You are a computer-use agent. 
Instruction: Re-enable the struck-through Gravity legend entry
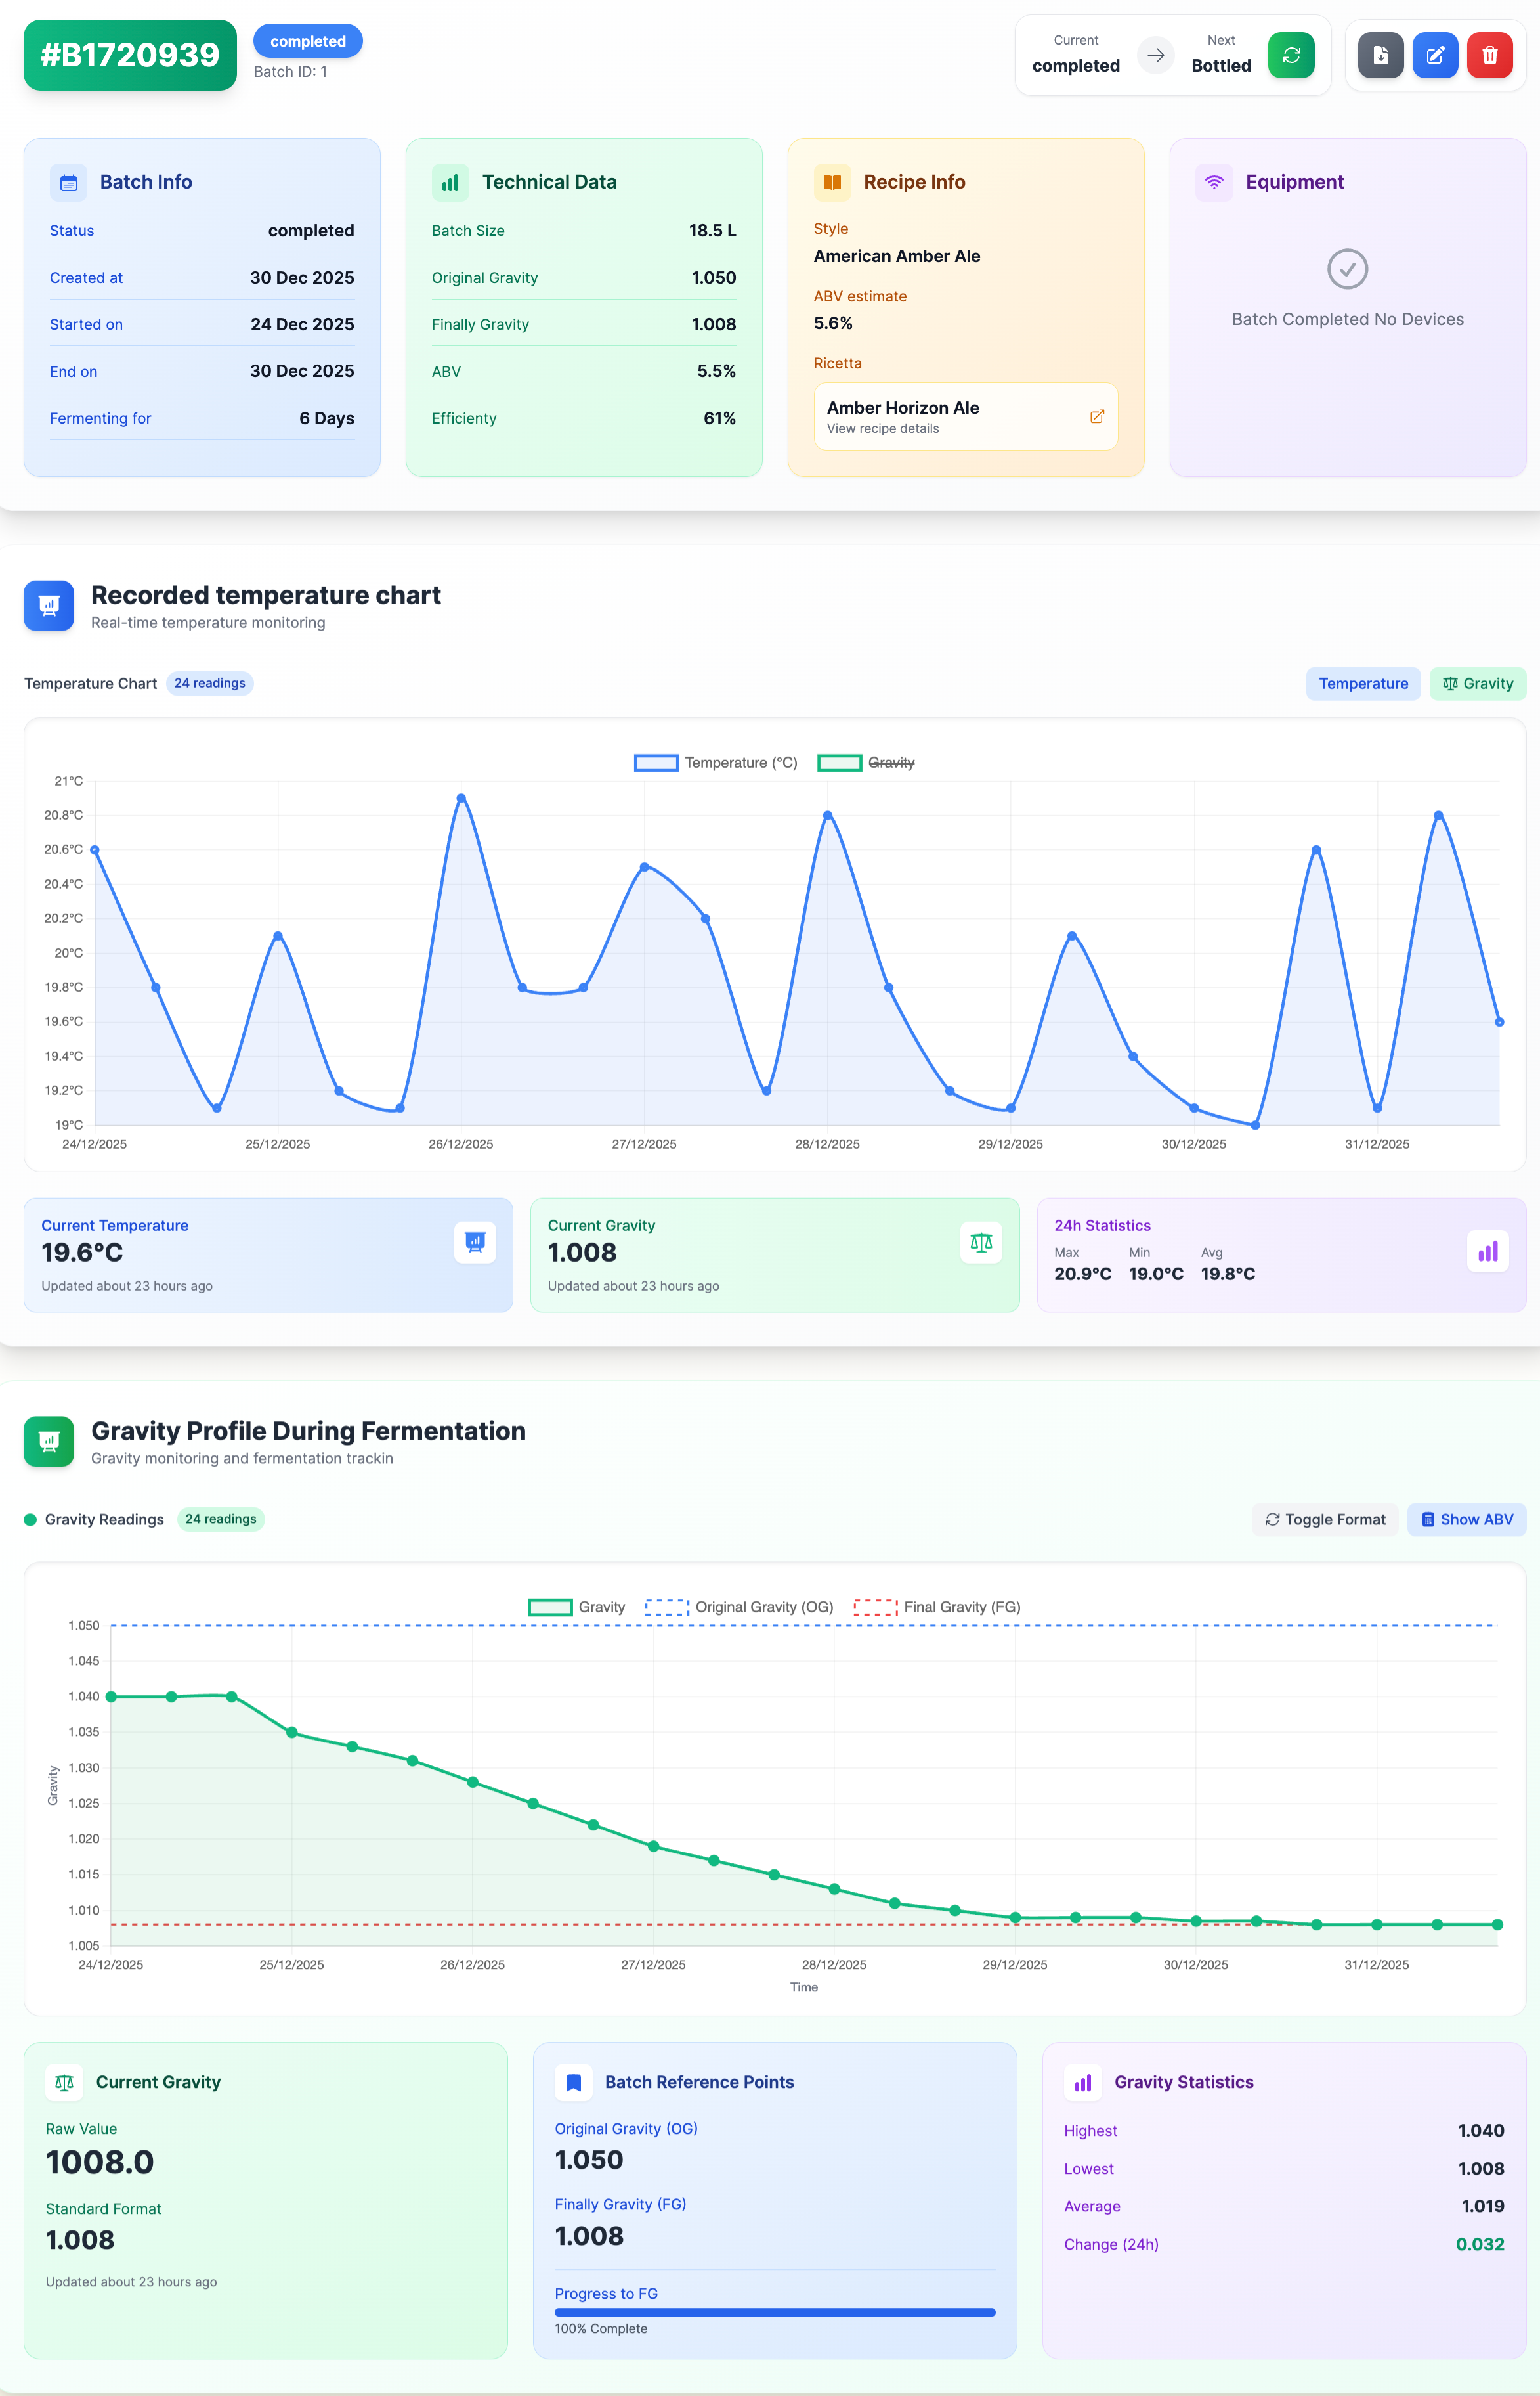866,763
